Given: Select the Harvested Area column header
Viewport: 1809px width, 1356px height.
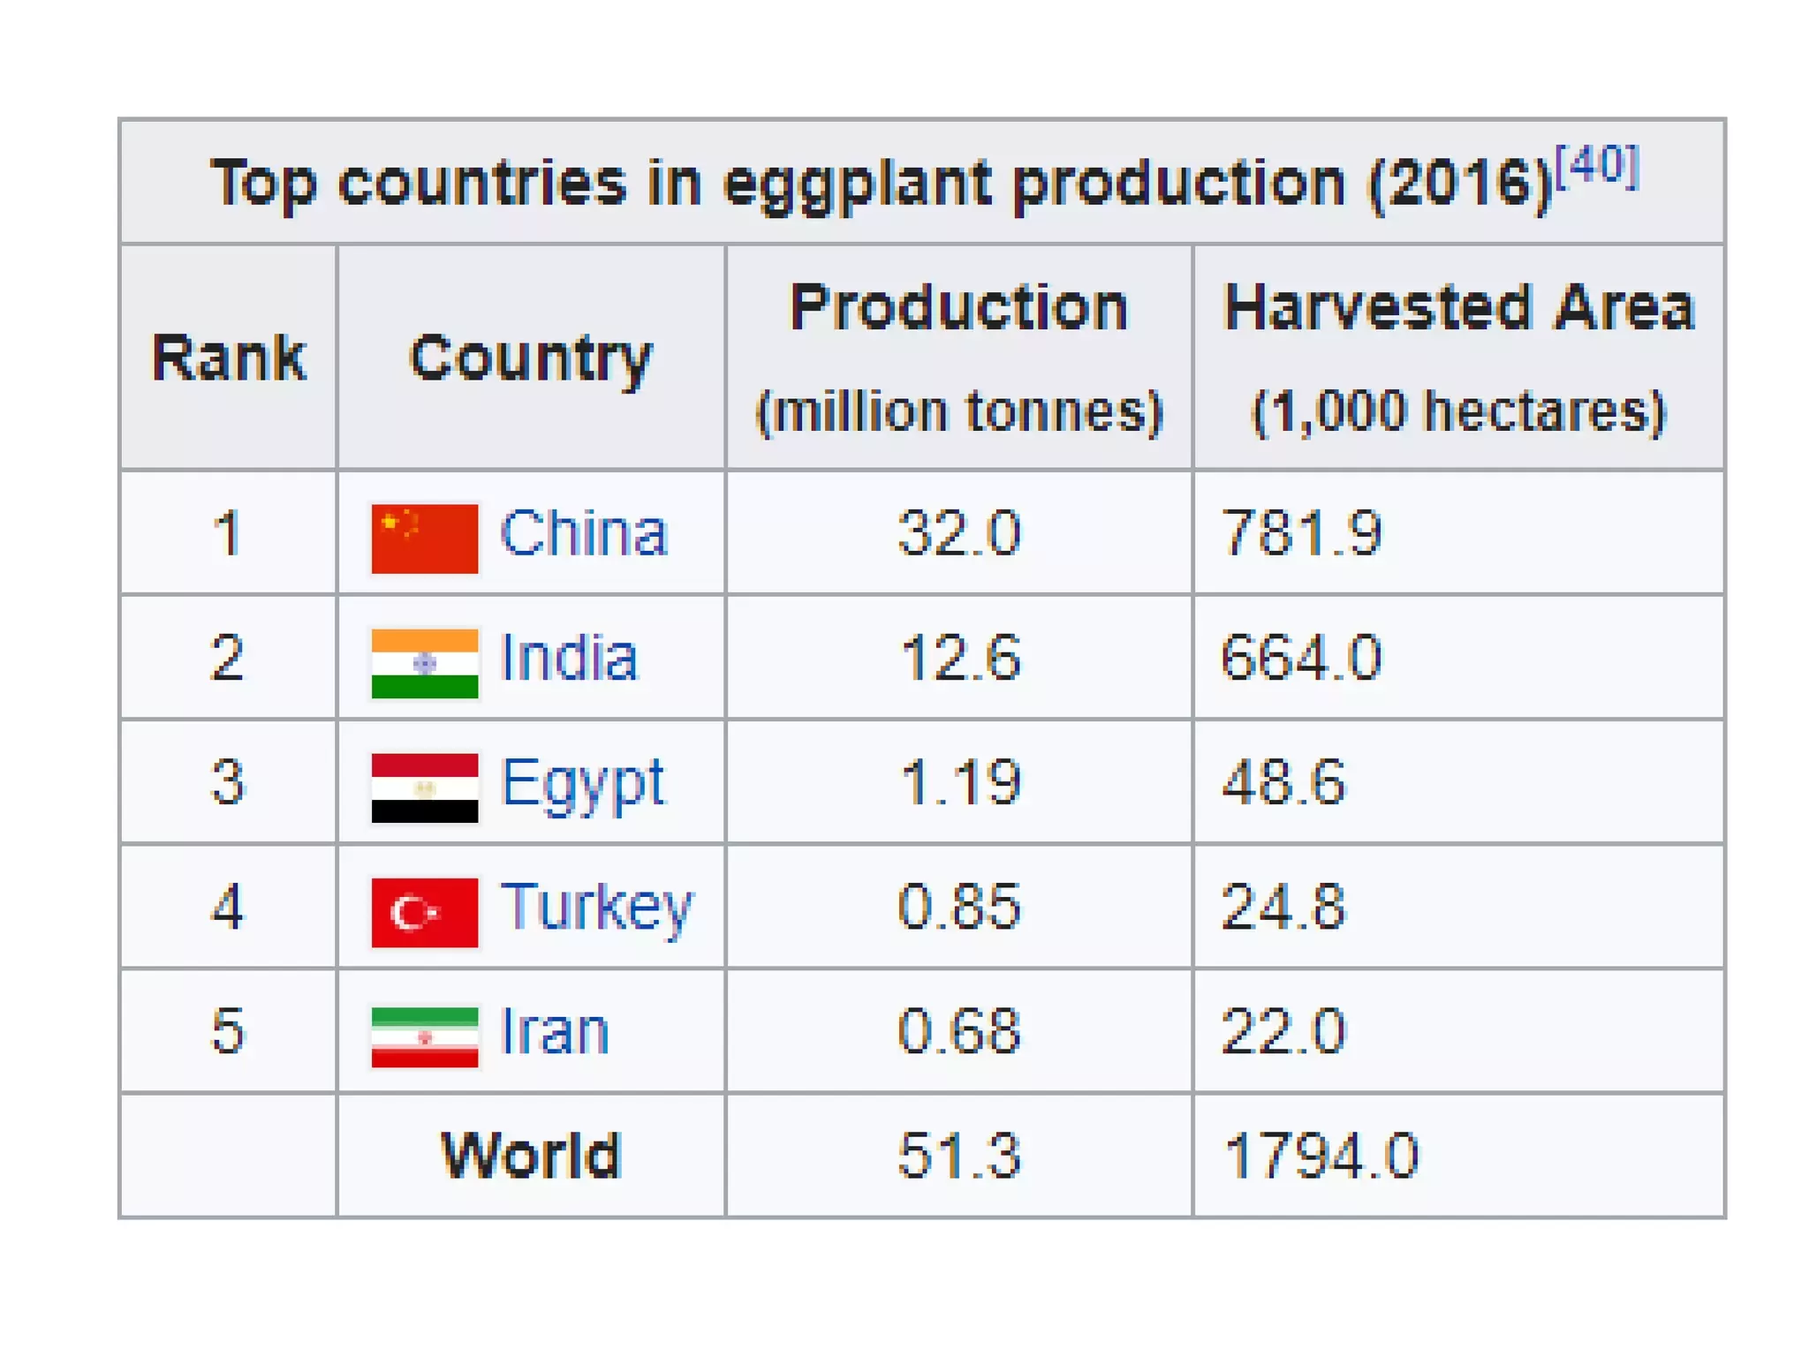Looking at the screenshot, I should [1458, 308].
